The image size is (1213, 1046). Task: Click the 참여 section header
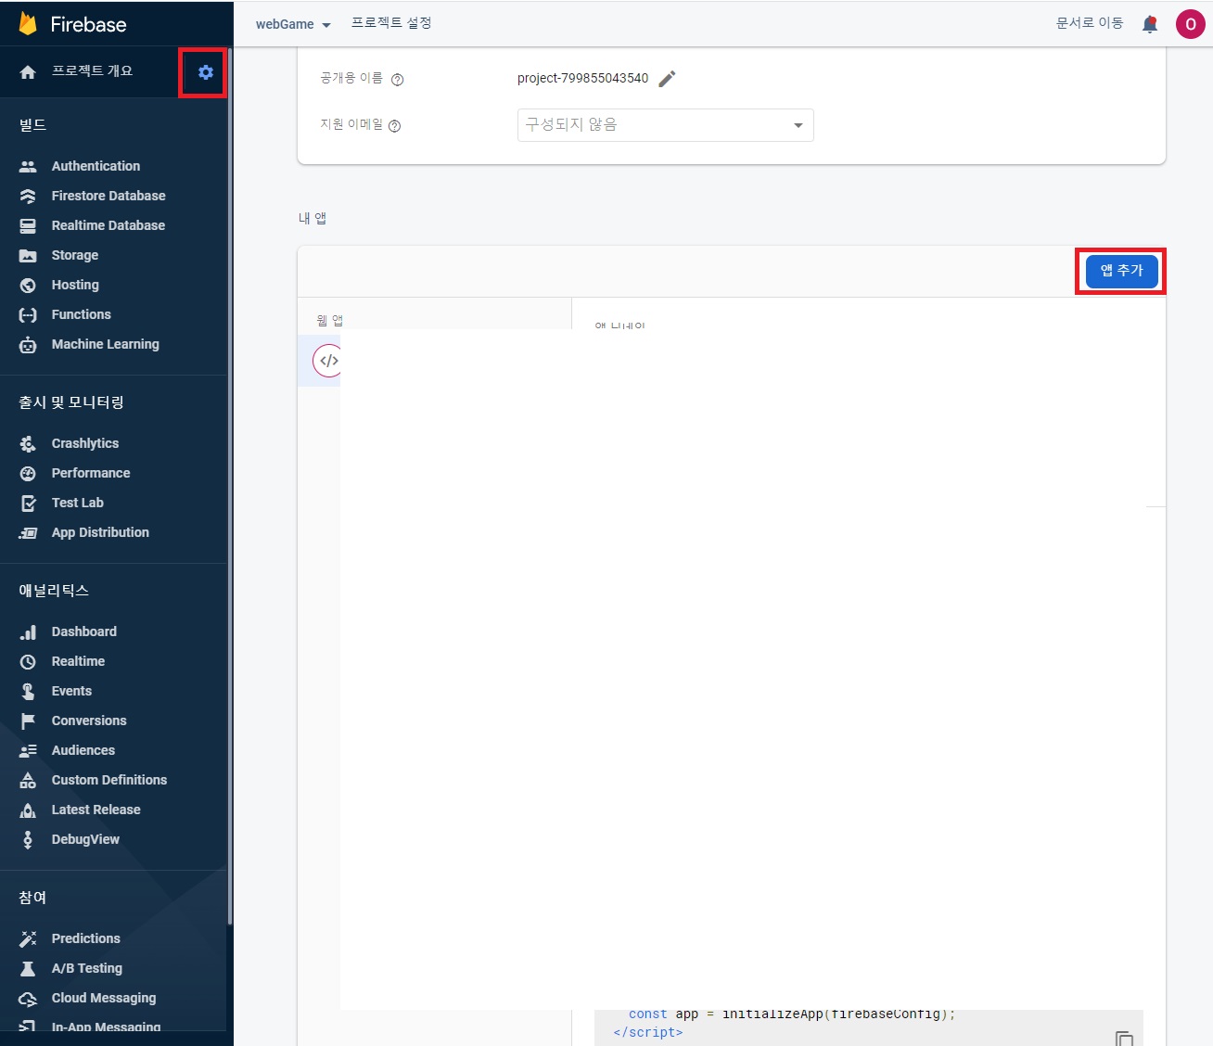point(32,898)
